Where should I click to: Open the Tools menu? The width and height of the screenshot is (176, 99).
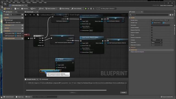tap(40, 2)
